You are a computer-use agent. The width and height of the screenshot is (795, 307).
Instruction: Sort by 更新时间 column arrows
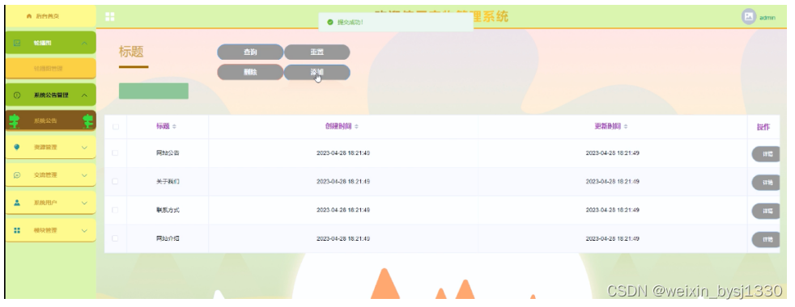coord(626,127)
